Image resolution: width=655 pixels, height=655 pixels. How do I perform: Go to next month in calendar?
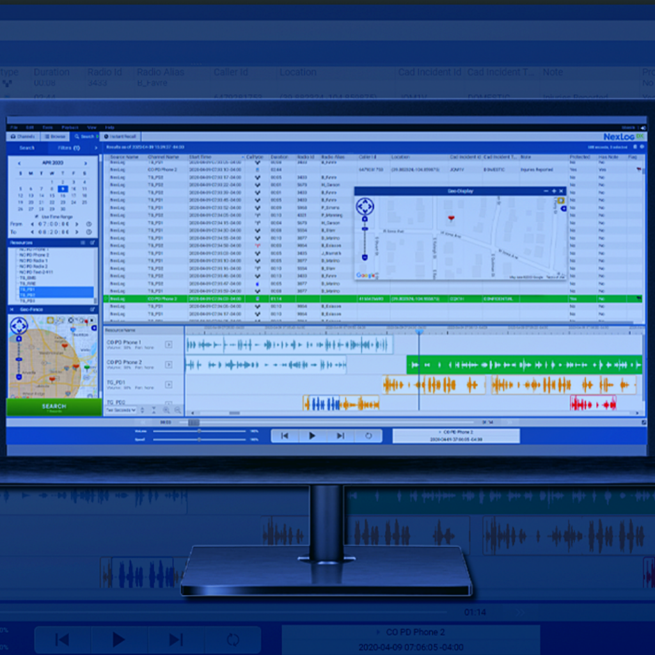(86, 163)
